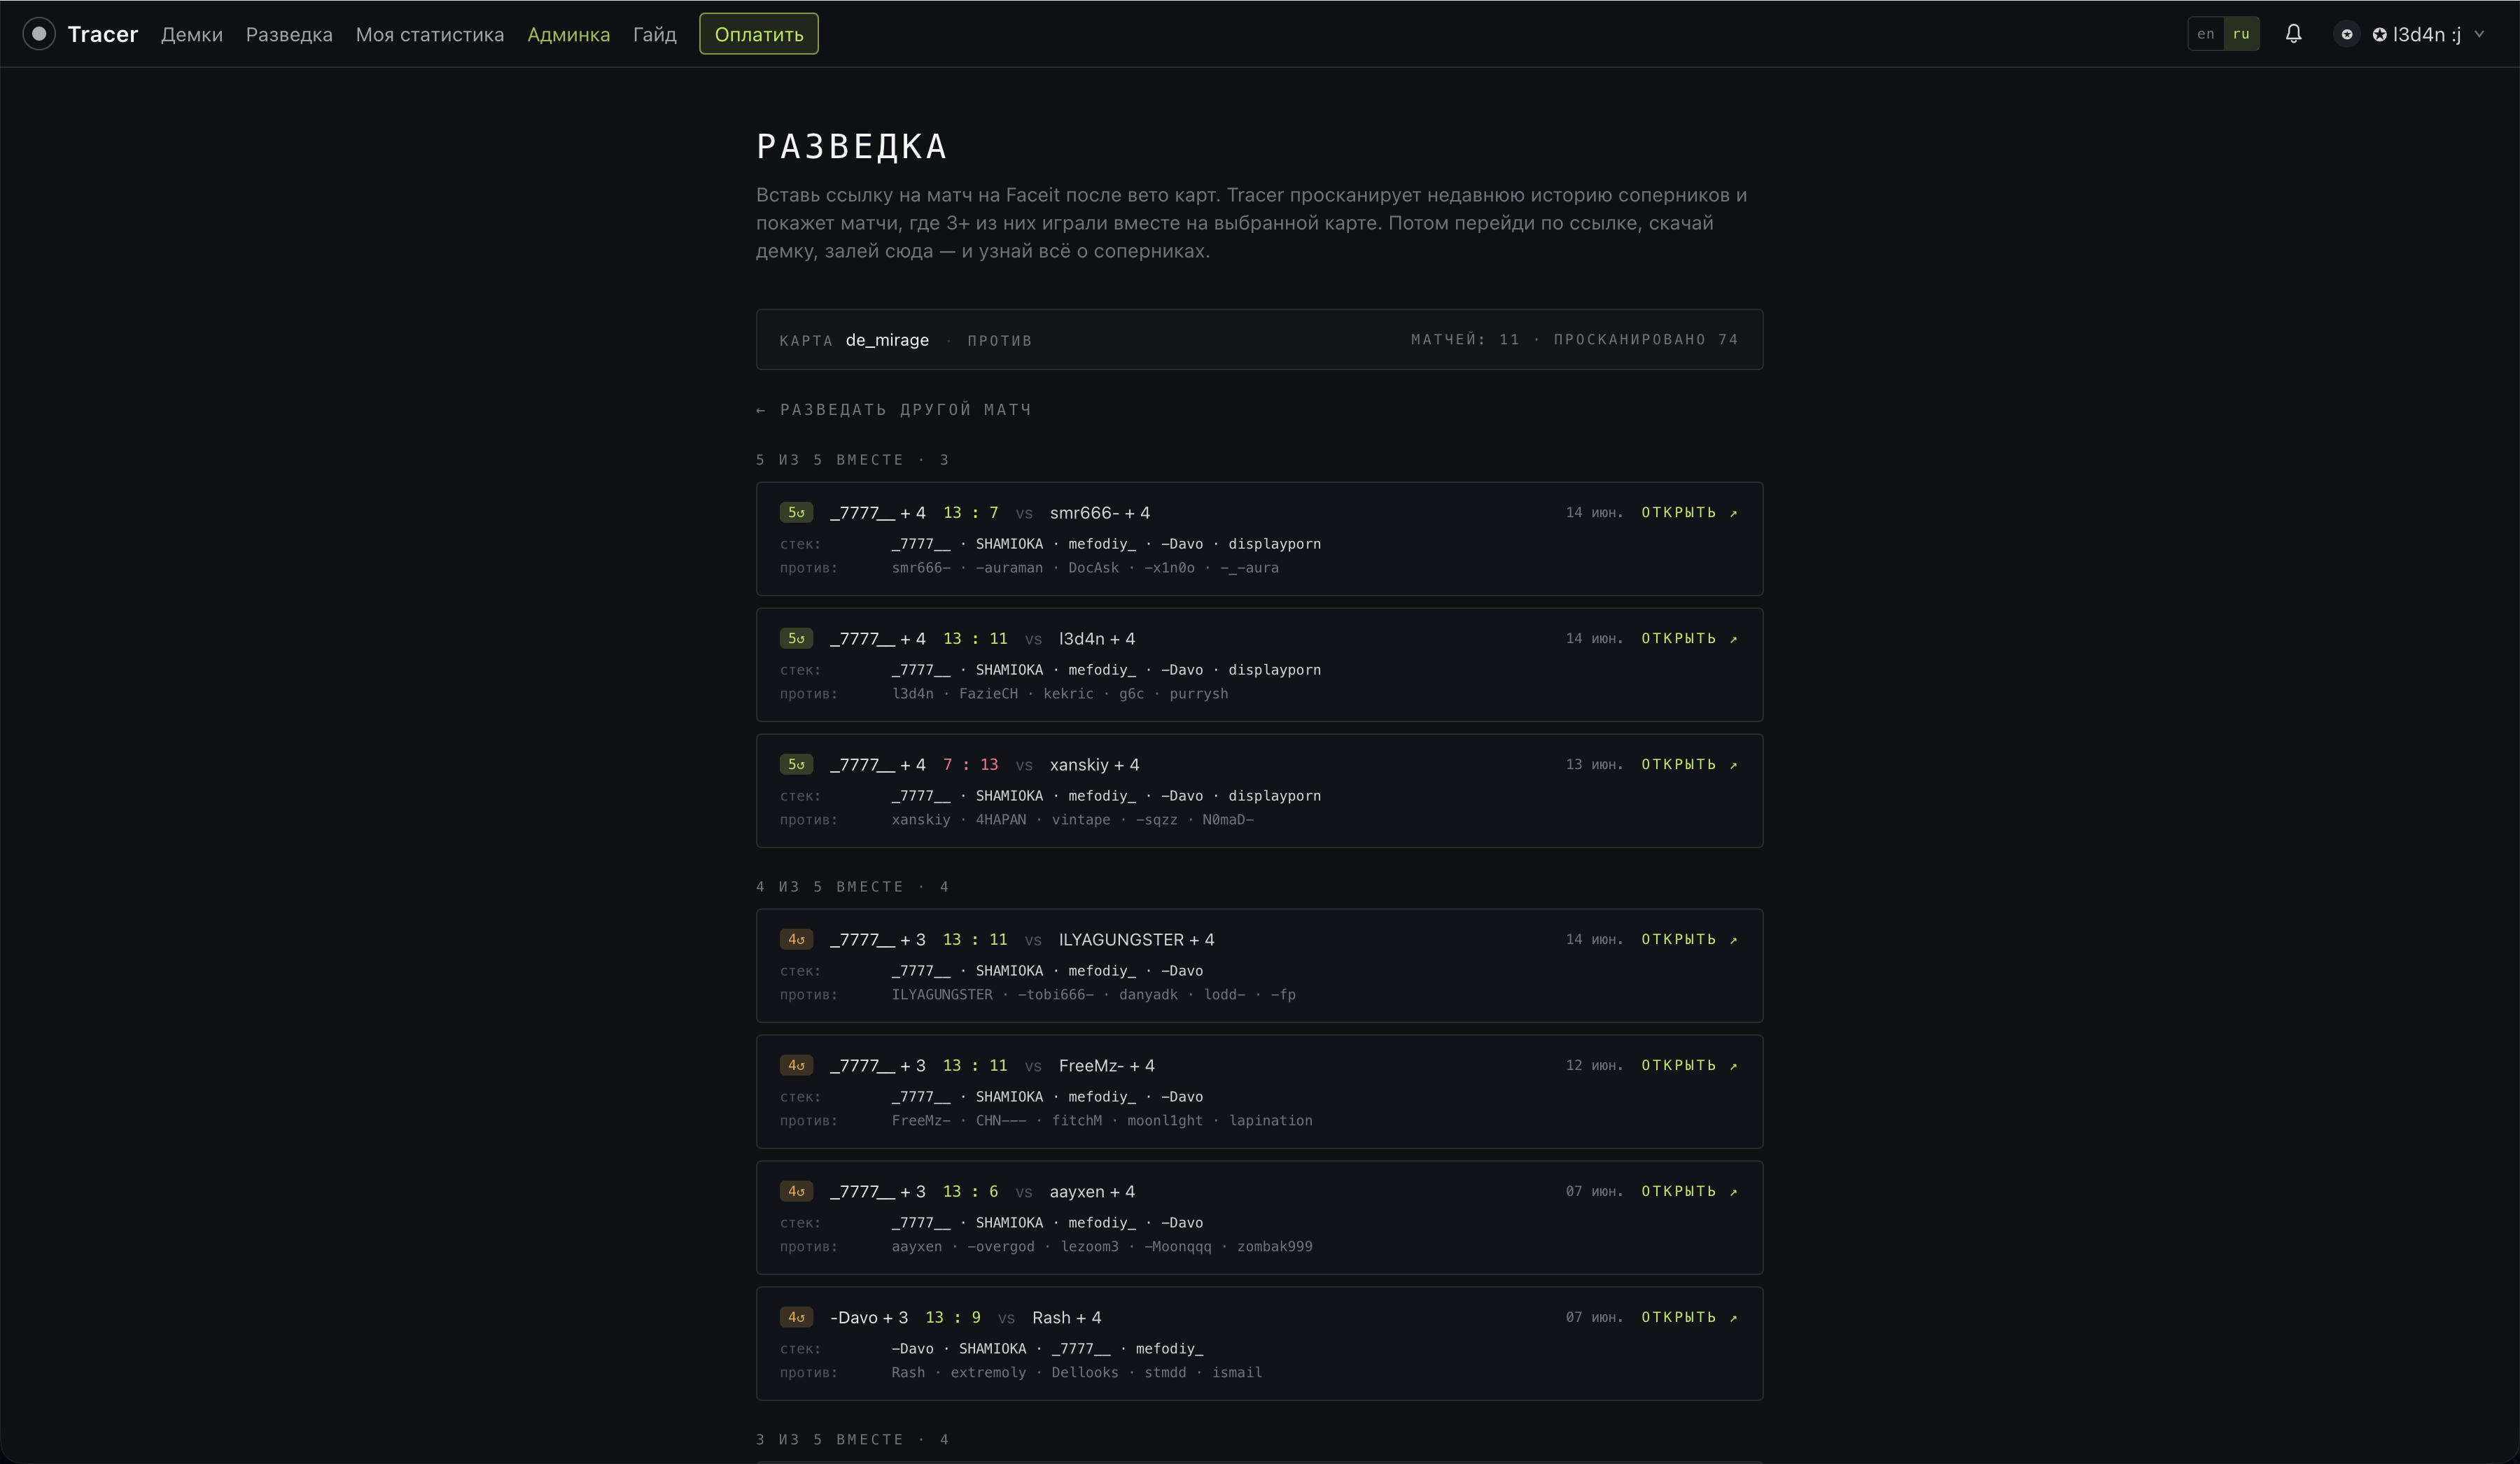Click the 5-stack badge in smr666- match
The height and width of the screenshot is (1464, 2520).
coord(796,513)
